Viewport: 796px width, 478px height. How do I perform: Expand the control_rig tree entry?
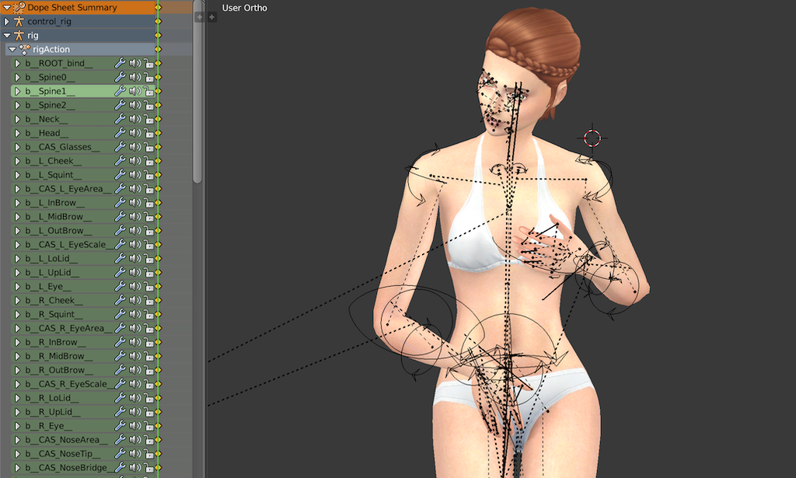(6, 21)
